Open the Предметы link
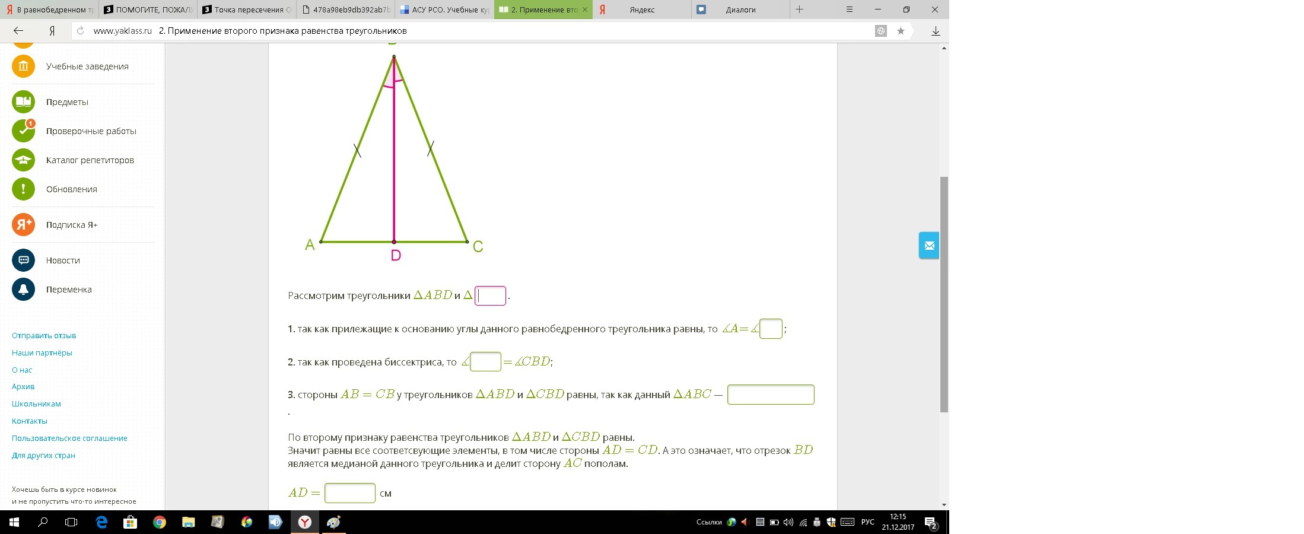Image resolution: width=1304 pixels, height=534 pixels. (x=67, y=102)
